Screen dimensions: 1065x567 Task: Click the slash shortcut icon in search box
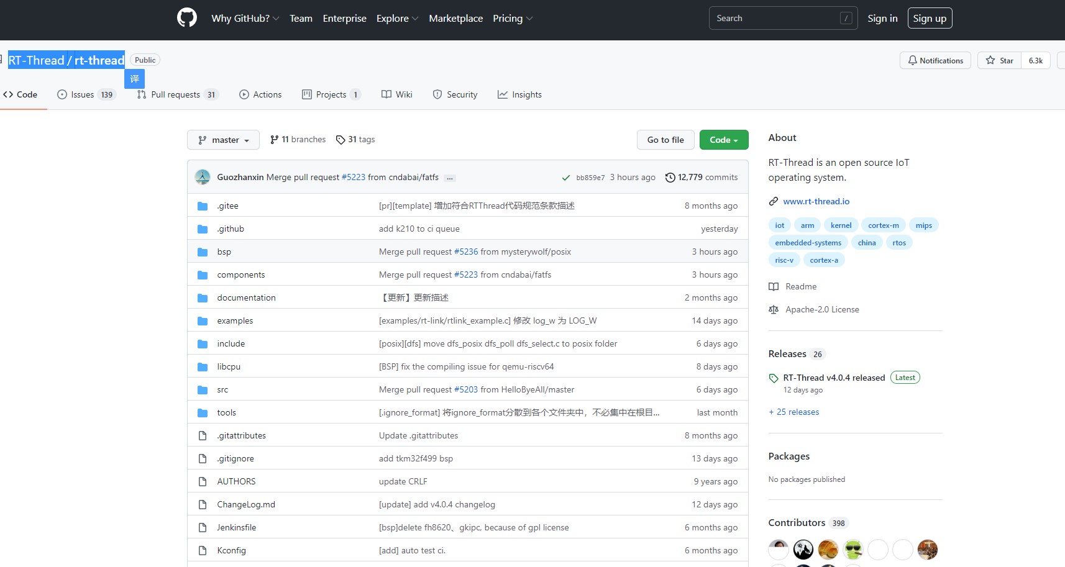point(846,18)
